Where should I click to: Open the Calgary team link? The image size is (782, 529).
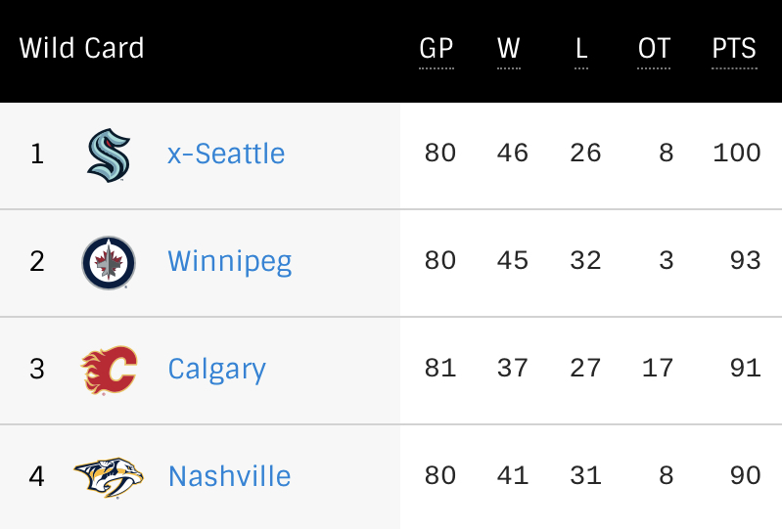point(217,370)
